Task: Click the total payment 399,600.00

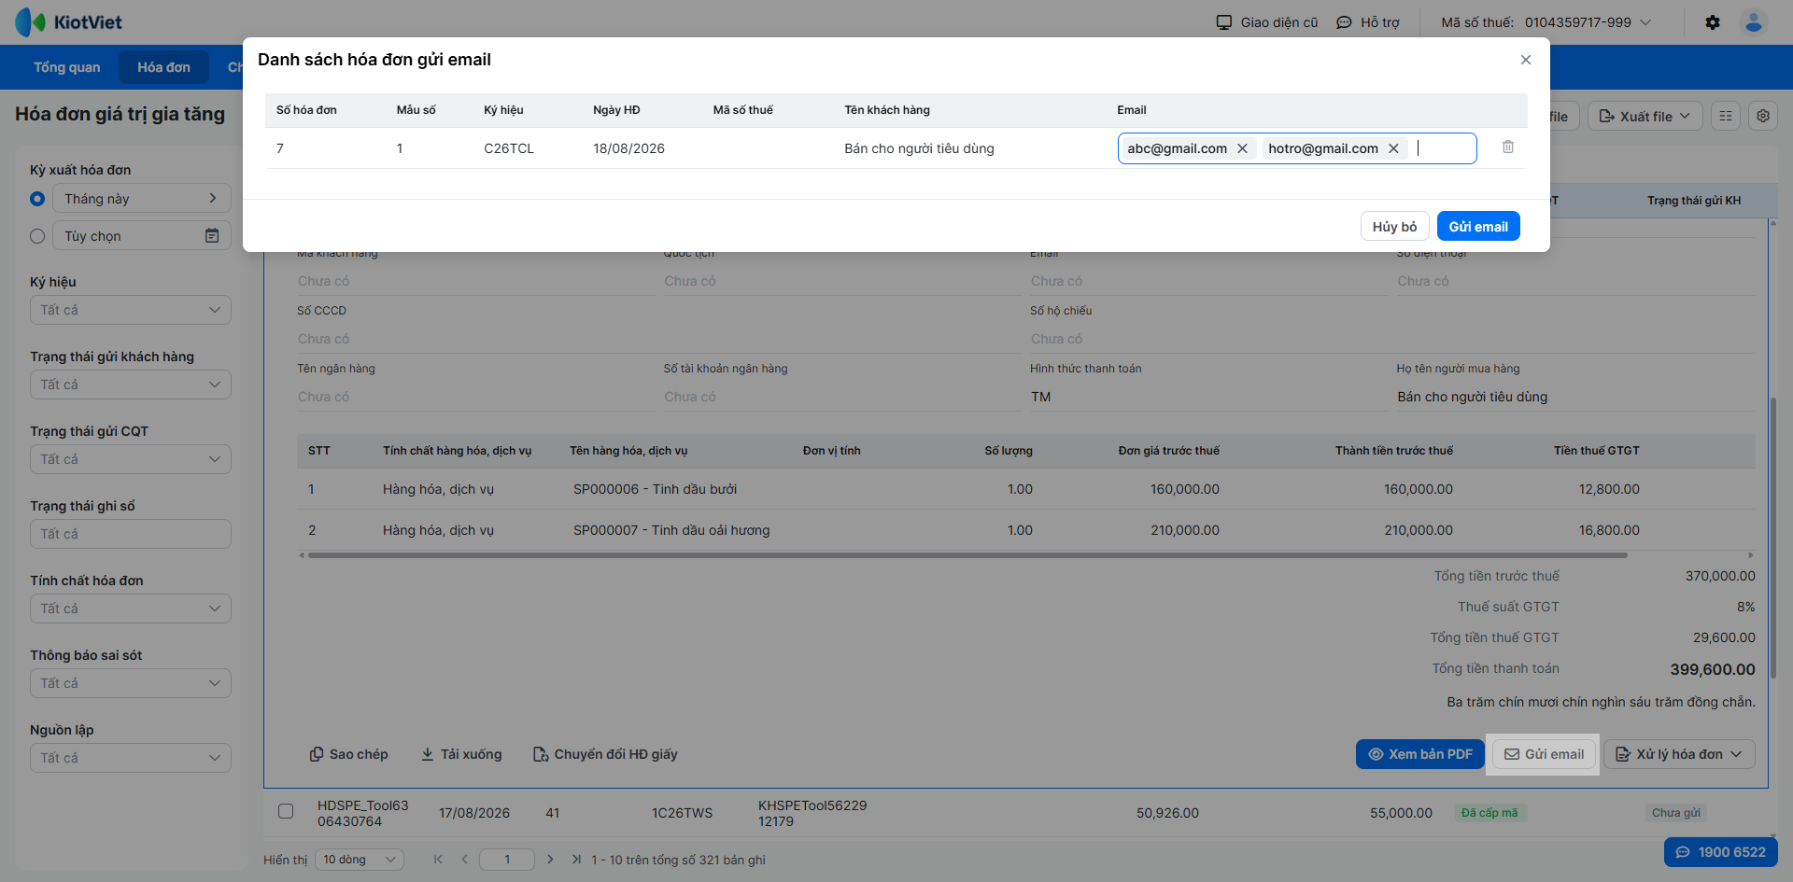Action: (x=1713, y=669)
